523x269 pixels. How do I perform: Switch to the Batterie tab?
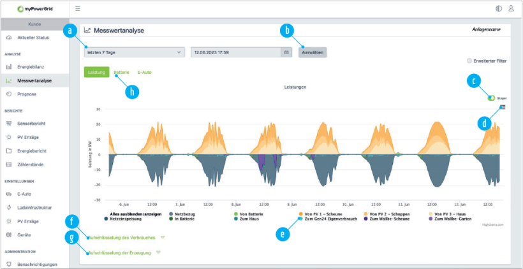[x=122, y=73]
